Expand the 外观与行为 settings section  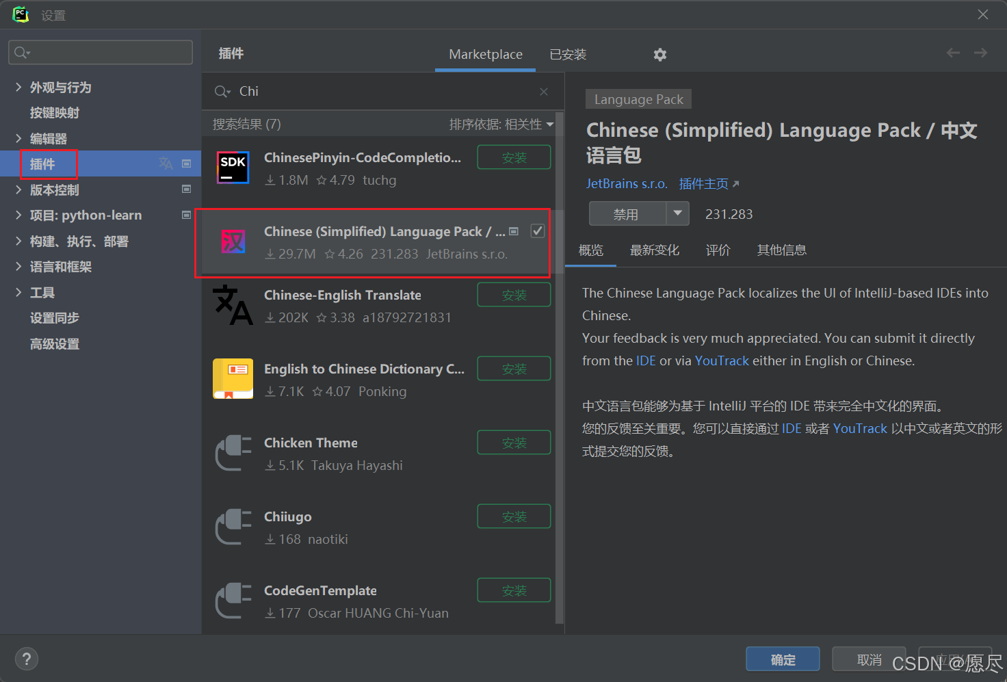18,87
